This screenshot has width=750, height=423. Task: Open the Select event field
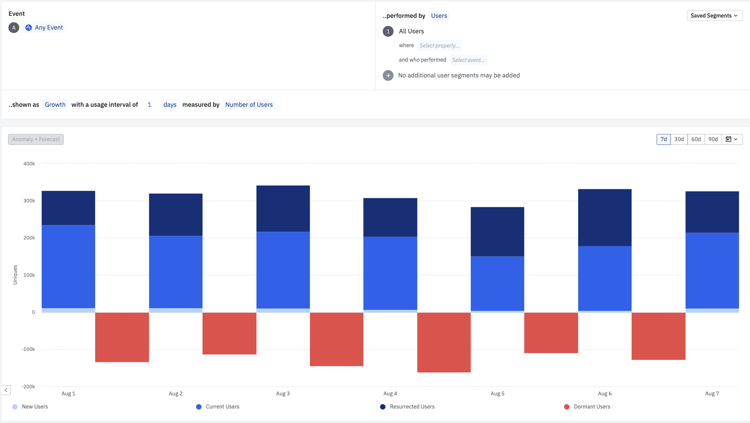pos(468,60)
